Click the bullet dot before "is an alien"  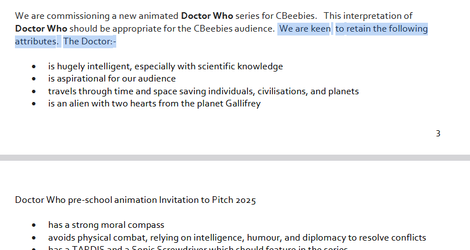pyautogui.click(x=34, y=104)
